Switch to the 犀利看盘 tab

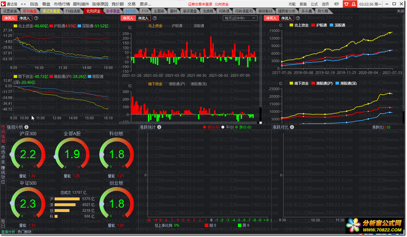tap(30, 11)
